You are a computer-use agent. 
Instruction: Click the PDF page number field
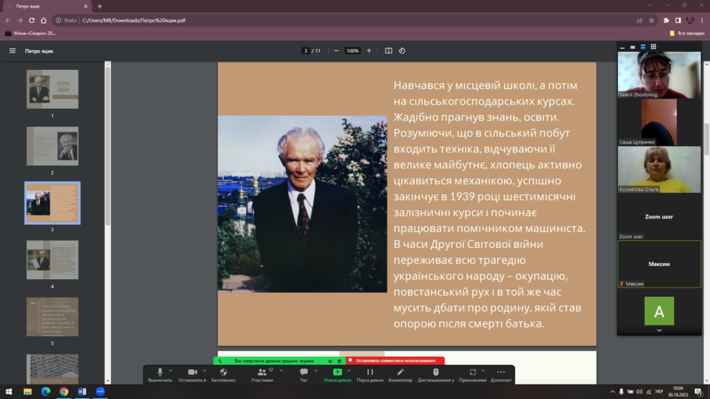pyautogui.click(x=305, y=51)
